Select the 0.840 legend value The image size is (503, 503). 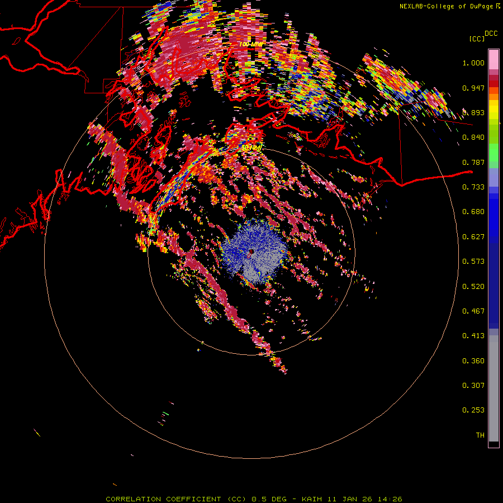473,137
